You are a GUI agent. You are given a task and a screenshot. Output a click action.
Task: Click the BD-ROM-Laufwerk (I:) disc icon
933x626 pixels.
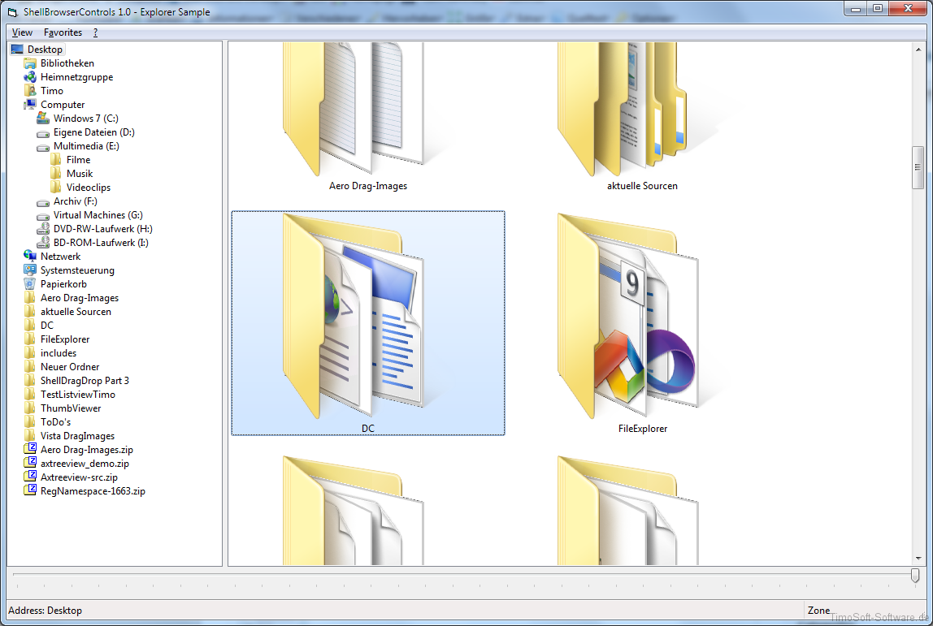point(43,243)
